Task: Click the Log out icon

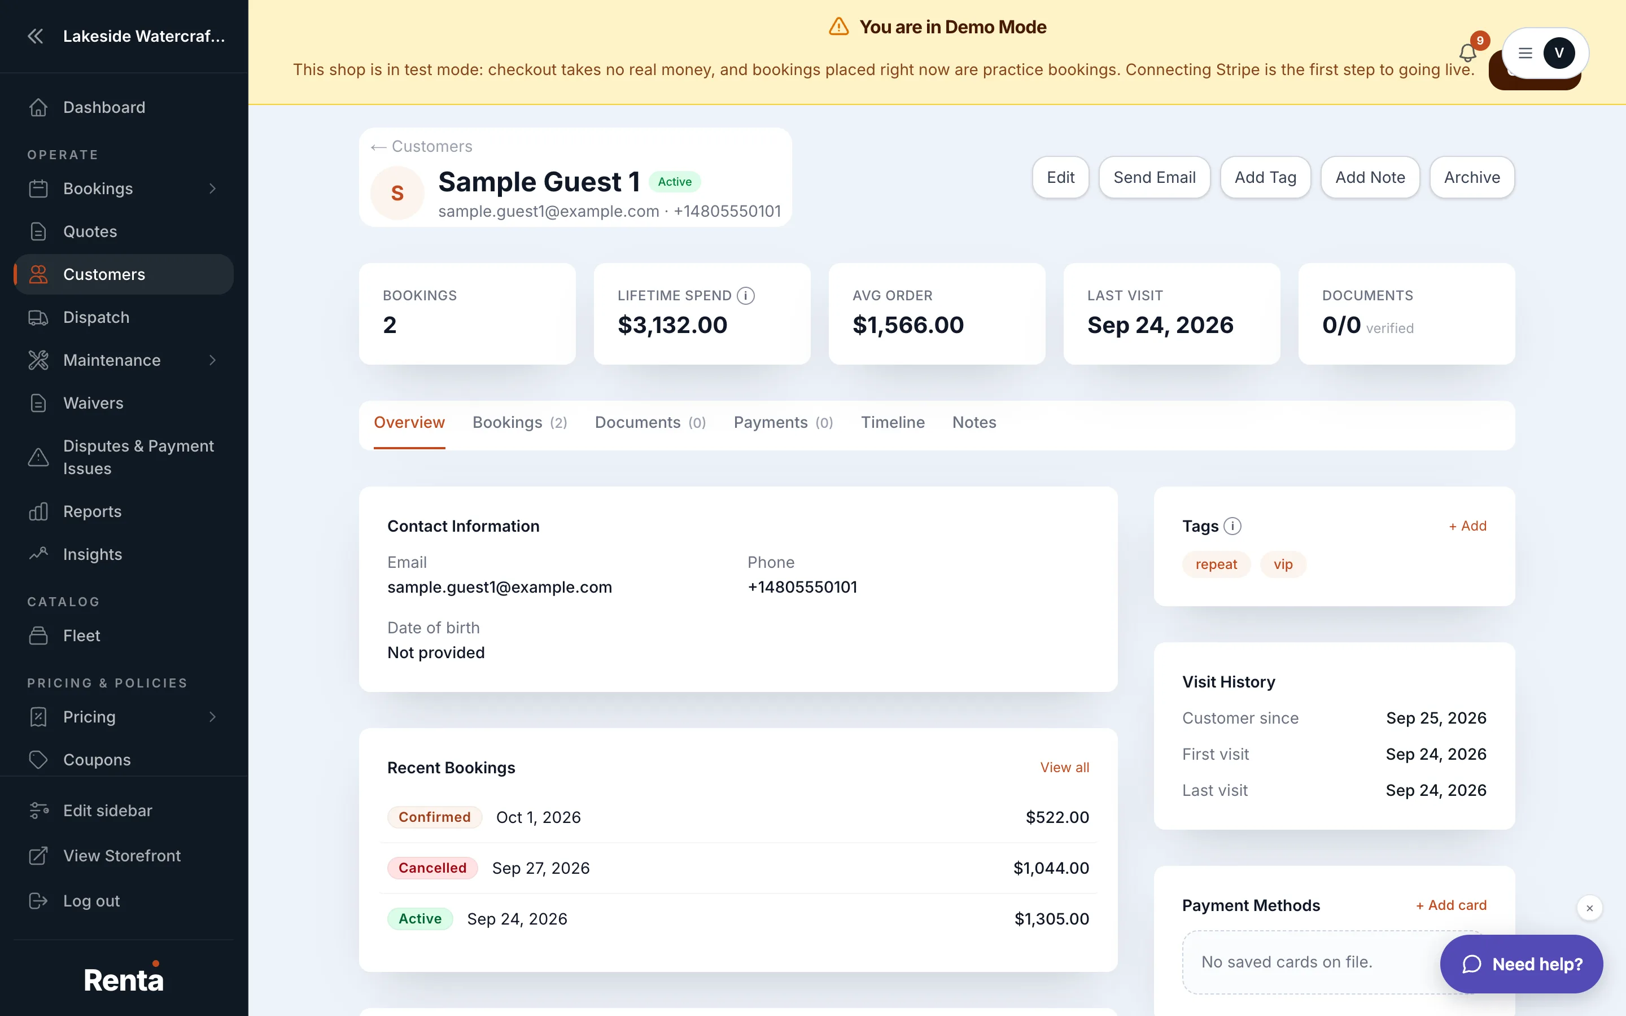Action: click(38, 901)
